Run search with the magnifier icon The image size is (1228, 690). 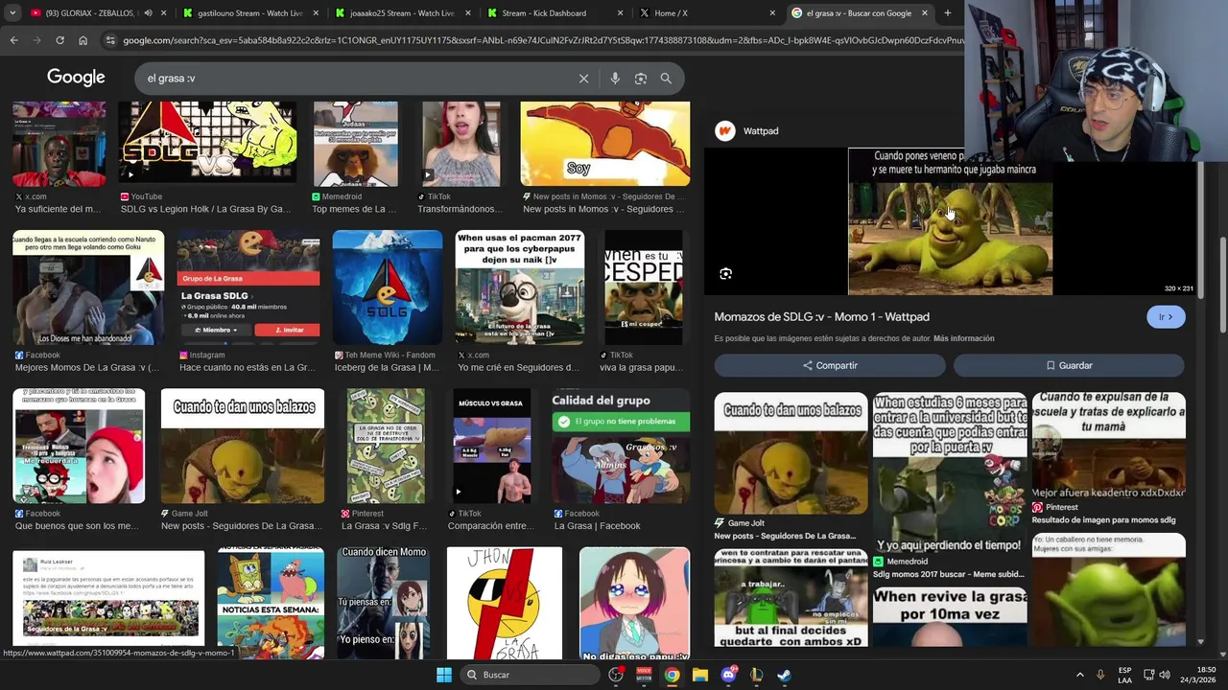coord(666,79)
